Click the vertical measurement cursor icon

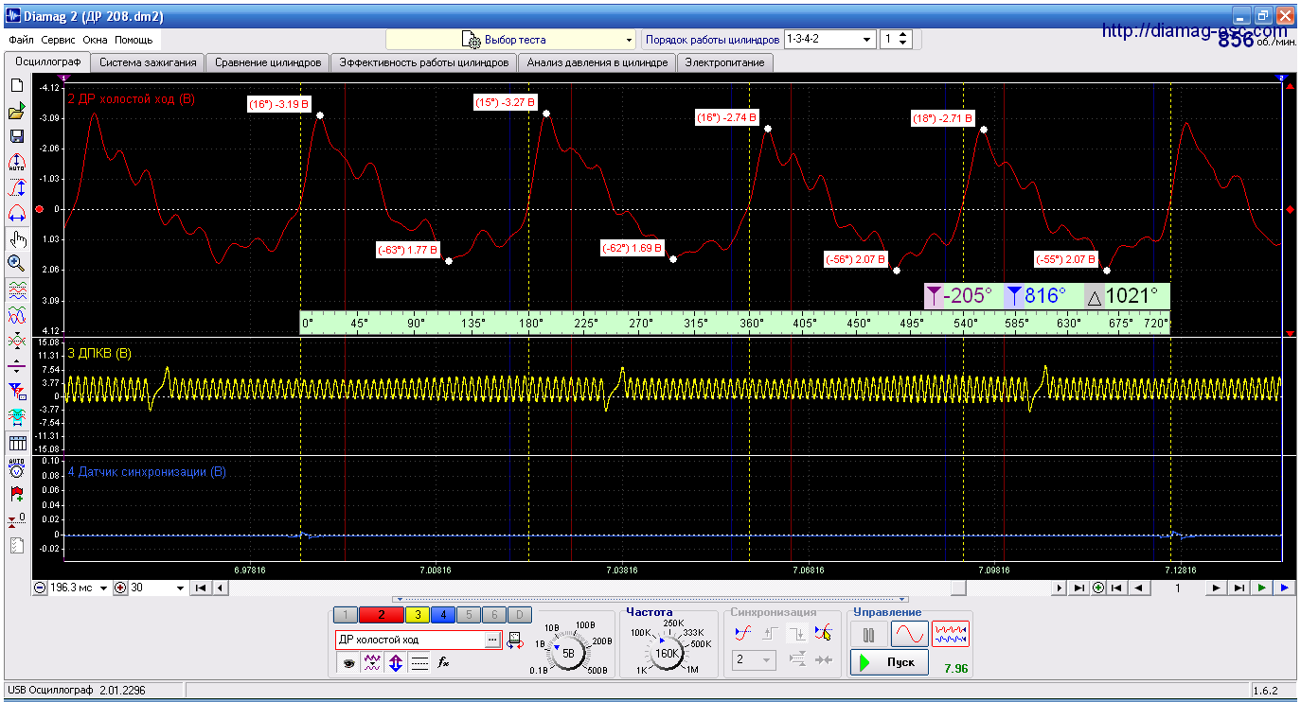[16, 188]
